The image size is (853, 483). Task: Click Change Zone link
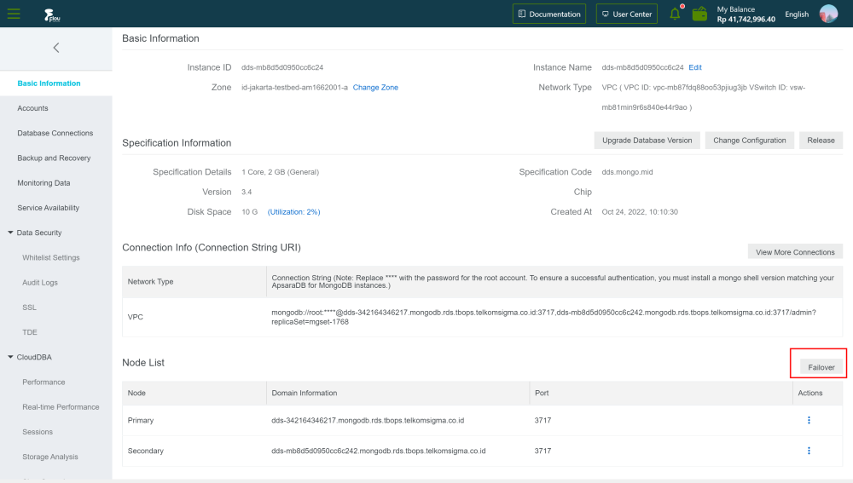[x=375, y=88]
